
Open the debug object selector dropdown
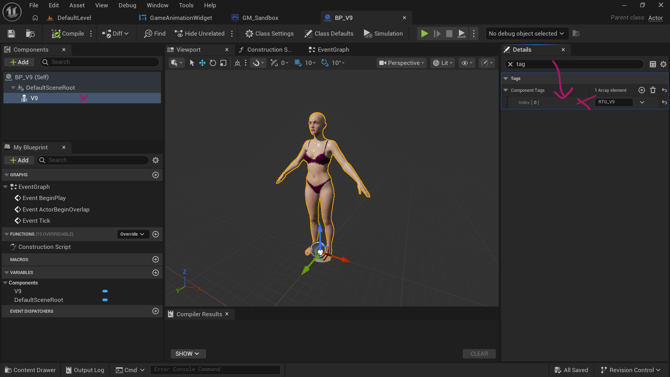tap(526, 34)
